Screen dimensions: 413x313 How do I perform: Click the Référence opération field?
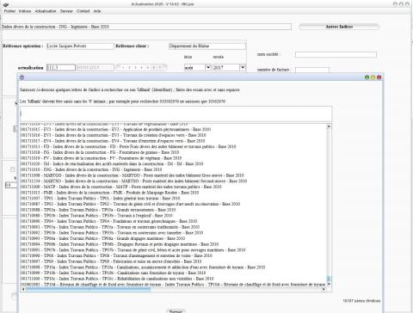(80, 46)
